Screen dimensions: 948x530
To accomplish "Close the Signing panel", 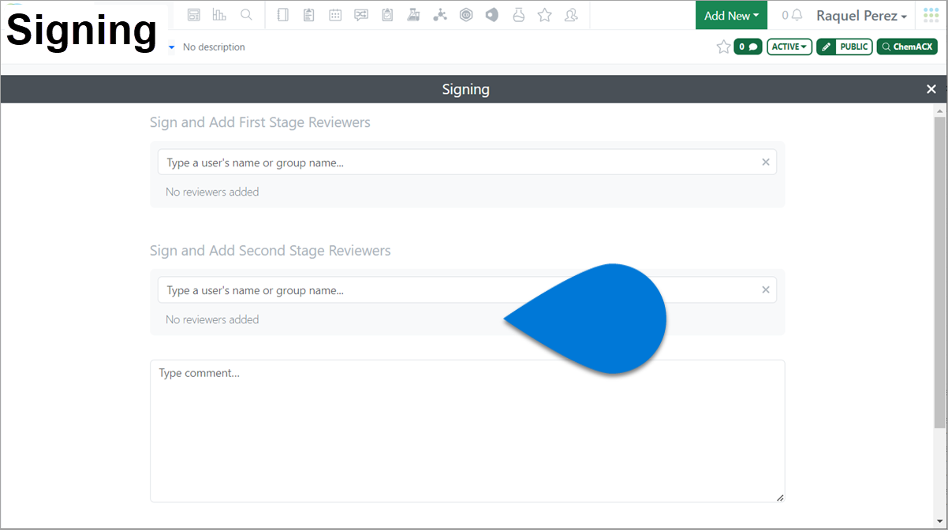I will click(x=931, y=89).
